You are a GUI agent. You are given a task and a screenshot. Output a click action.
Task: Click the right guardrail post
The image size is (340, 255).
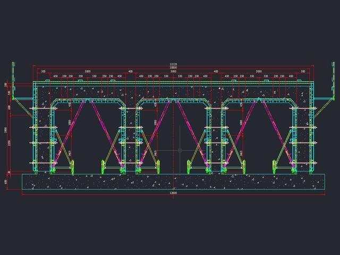333,80
